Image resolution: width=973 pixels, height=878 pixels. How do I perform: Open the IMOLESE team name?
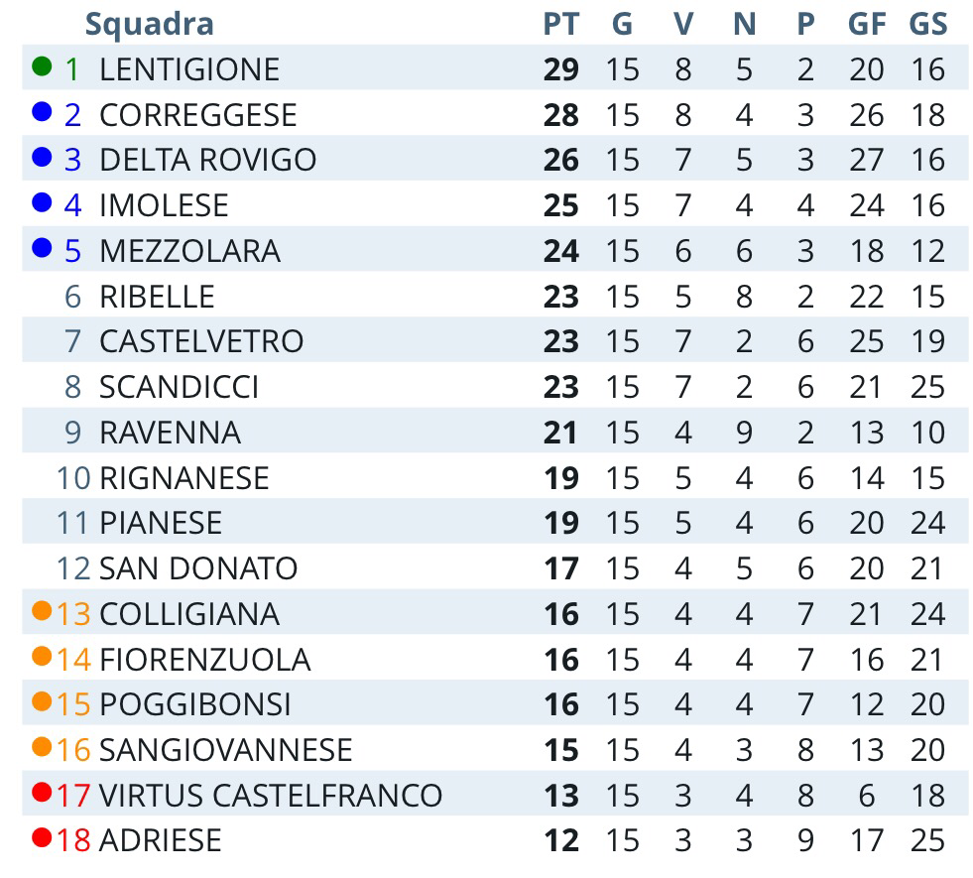pos(164,205)
